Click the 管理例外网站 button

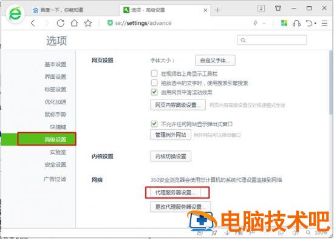pos(171,135)
